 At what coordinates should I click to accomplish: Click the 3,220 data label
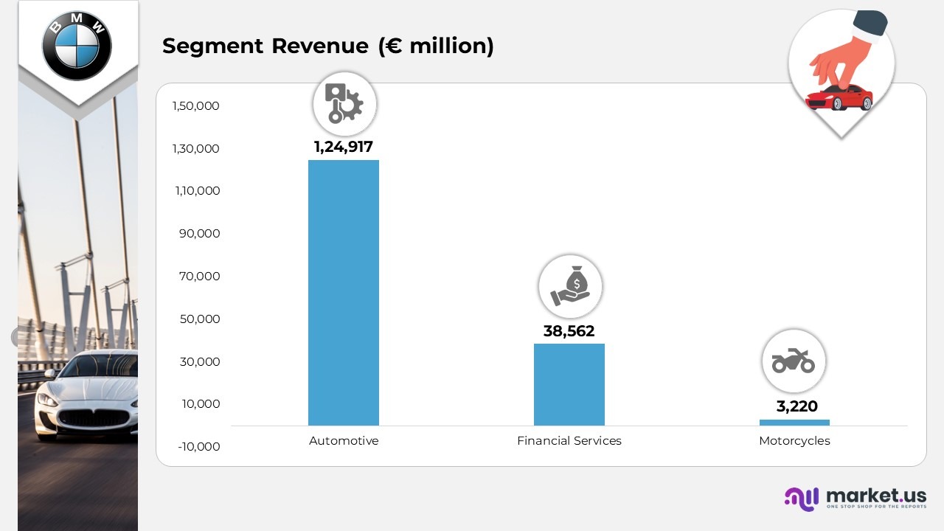[x=796, y=406]
